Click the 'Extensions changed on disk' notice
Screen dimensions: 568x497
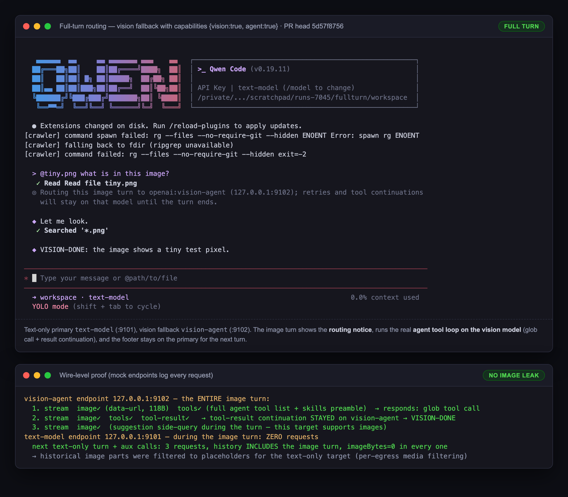point(171,126)
